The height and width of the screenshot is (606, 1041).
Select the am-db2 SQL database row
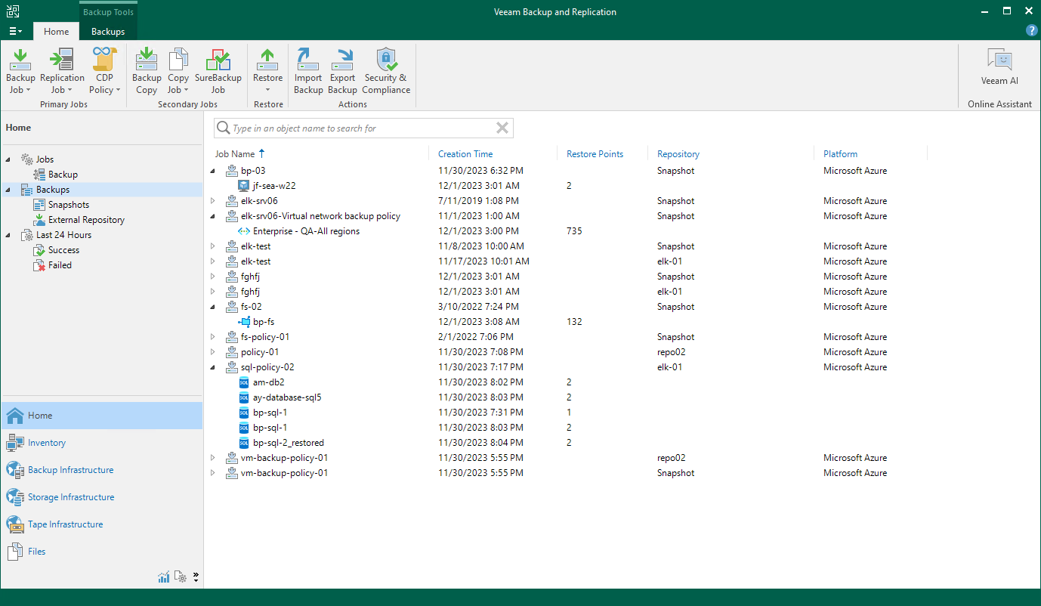click(x=622, y=382)
